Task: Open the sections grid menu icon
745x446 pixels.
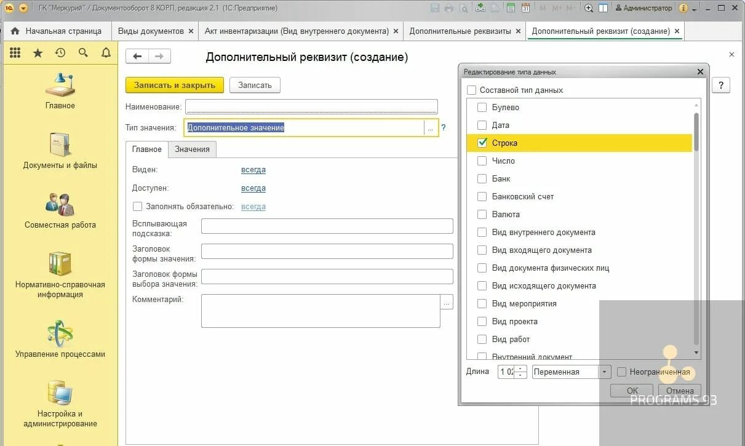Action: coord(15,53)
